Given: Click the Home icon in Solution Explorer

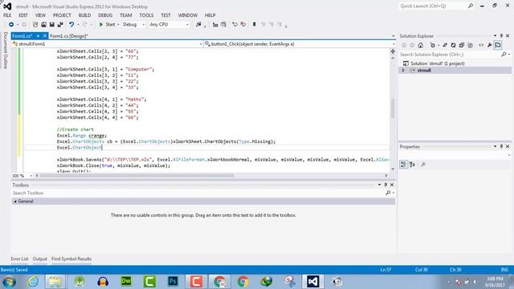Looking at the screenshot, I should point(421,45).
